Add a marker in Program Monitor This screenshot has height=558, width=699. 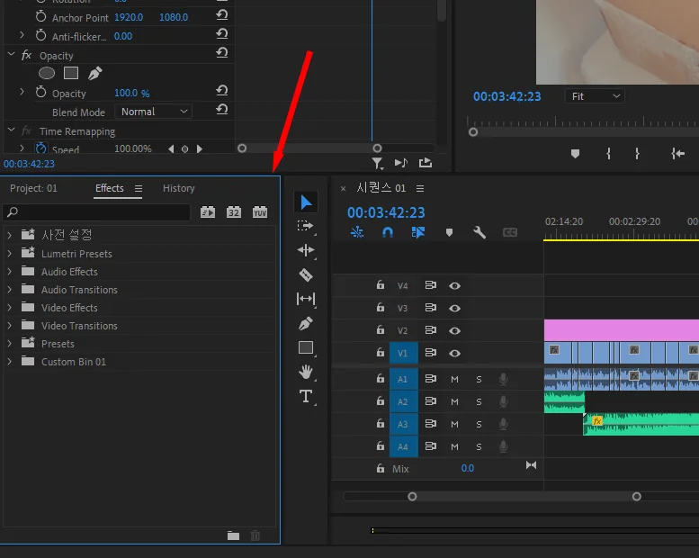tap(575, 154)
